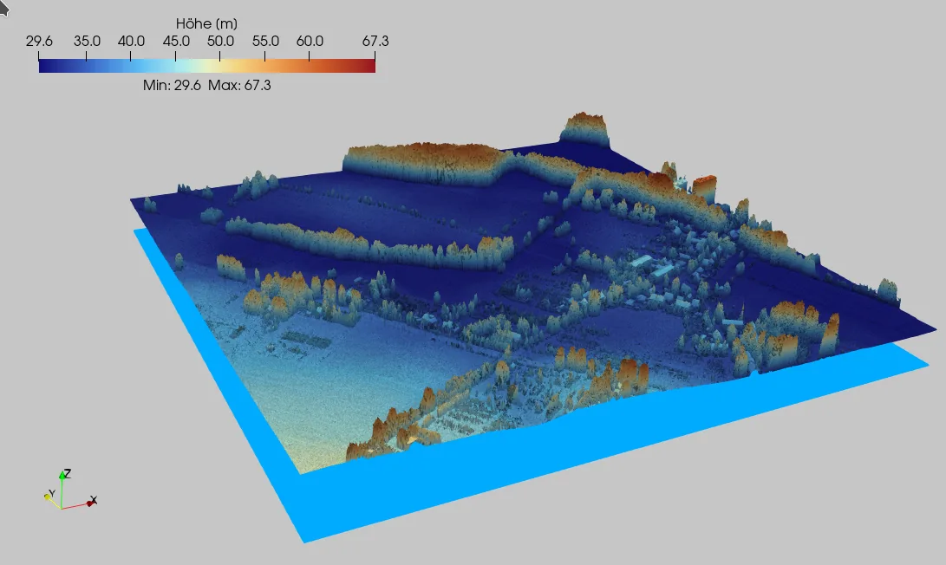Click the 50.0 tick label on the legend
This screenshot has height=565, width=946.
pos(219,40)
